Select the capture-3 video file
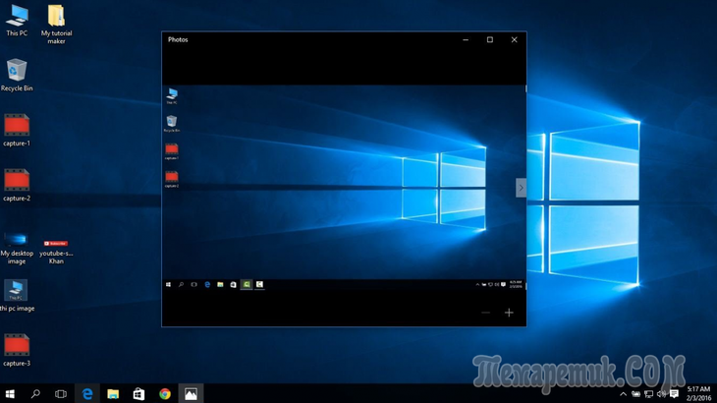Screen dimensions: 717x403 [17, 350]
